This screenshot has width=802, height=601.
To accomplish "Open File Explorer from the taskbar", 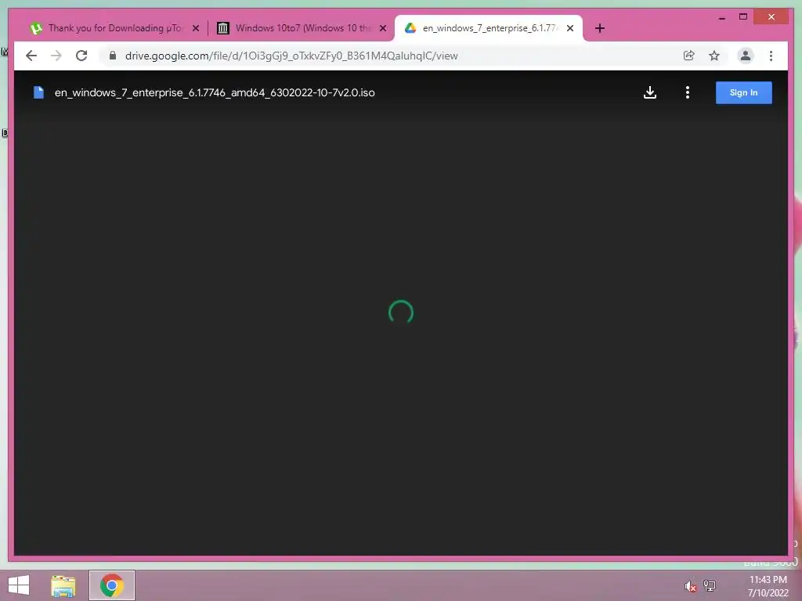I will click(x=63, y=585).
